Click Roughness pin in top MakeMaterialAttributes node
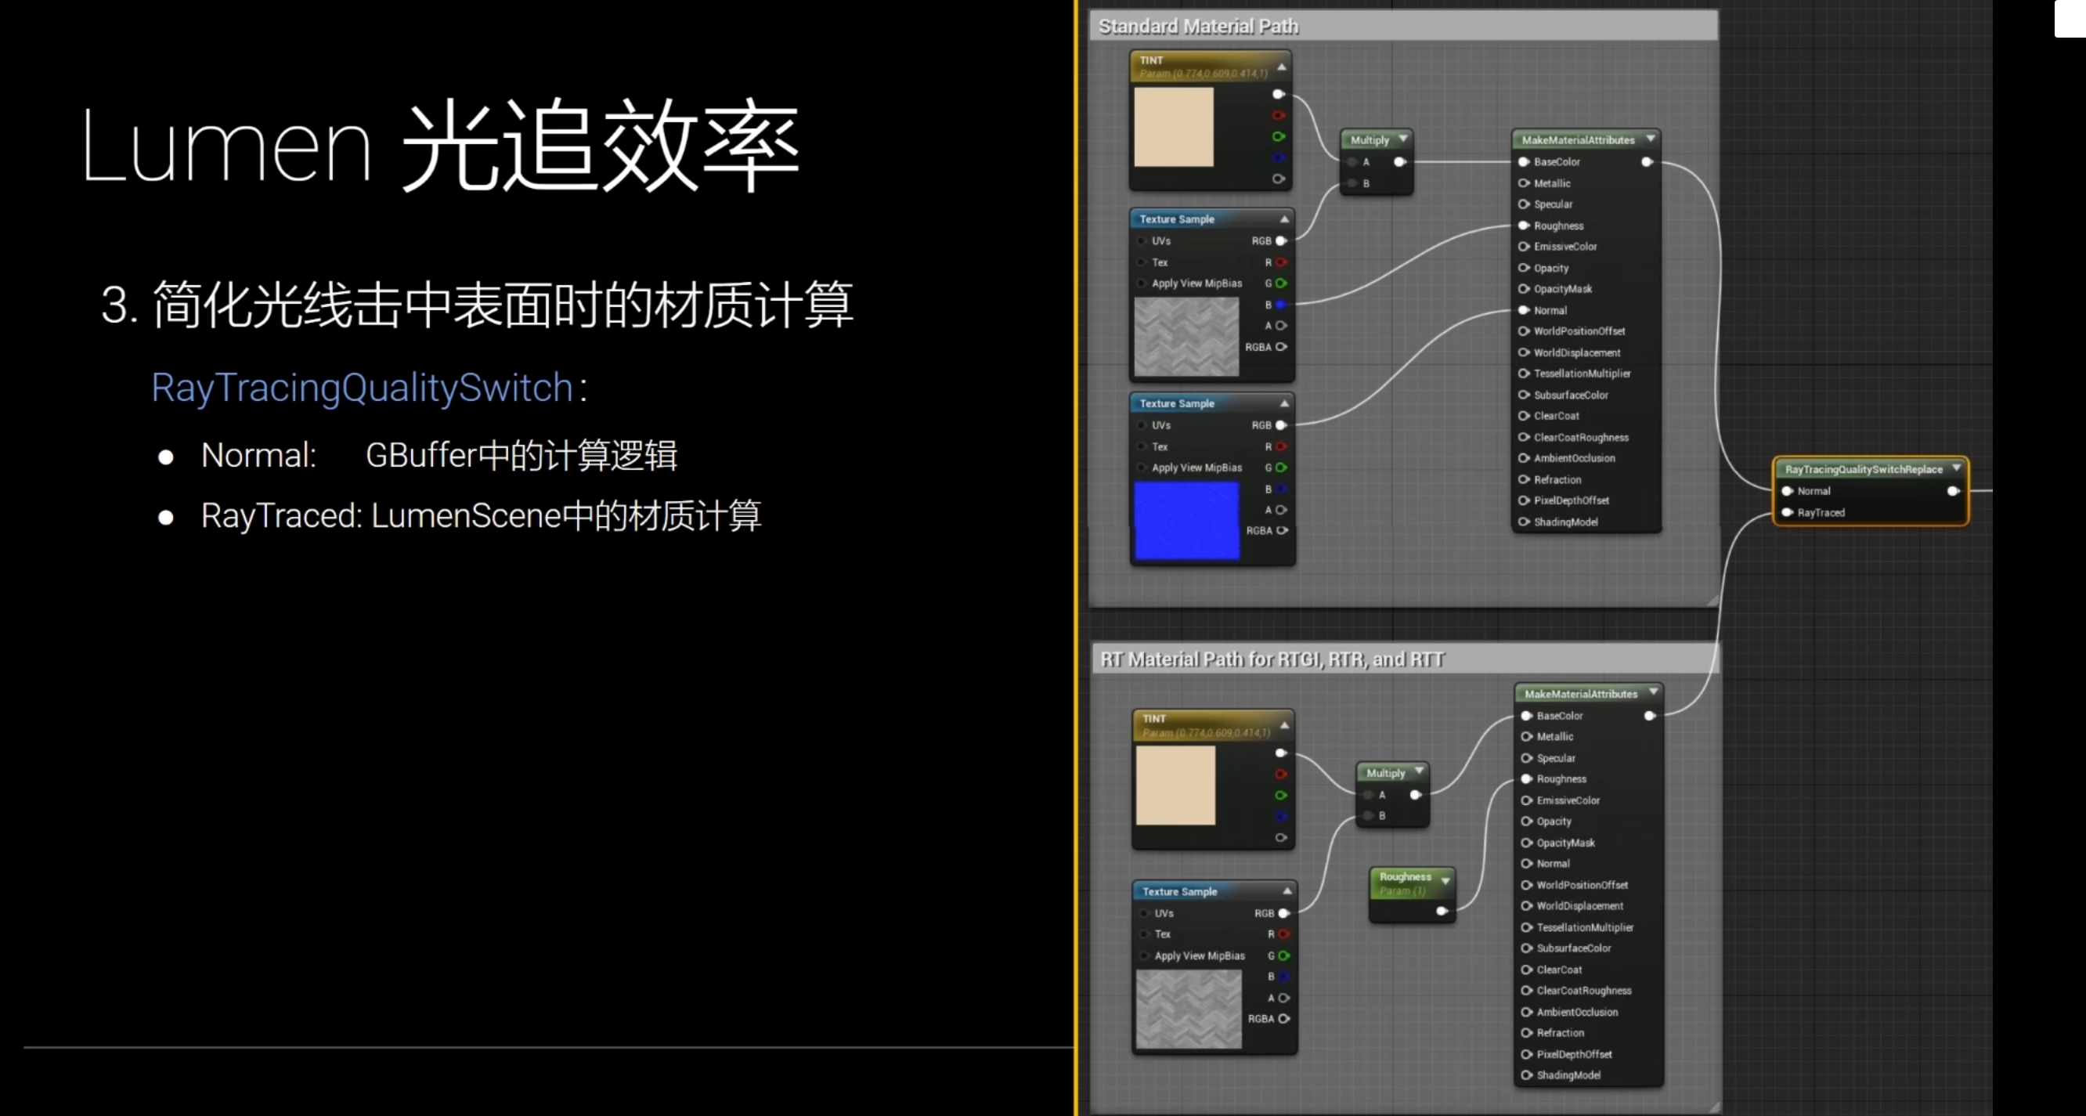This screenshot has width=2086, height=1116. coord(1524,225)
